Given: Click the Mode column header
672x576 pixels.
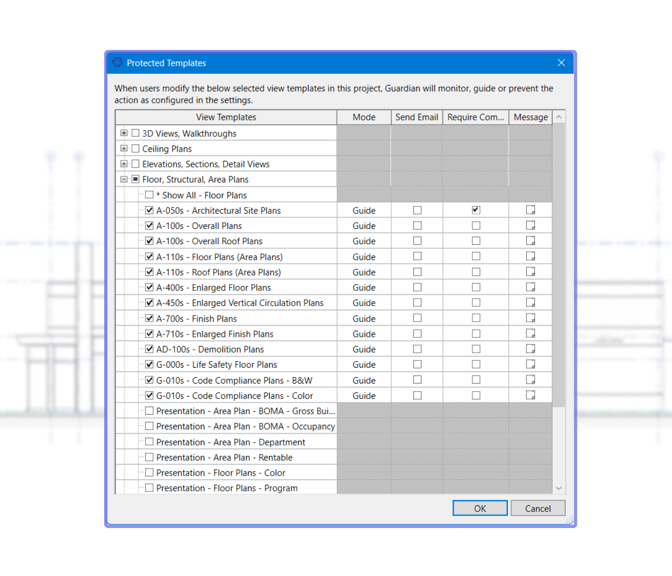Looking at the screenshot, I should 363,117.
